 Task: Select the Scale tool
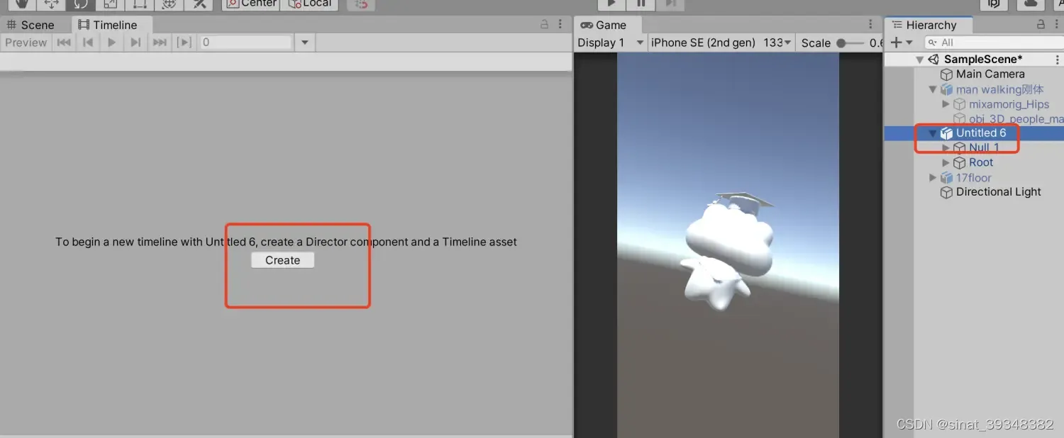109,5
